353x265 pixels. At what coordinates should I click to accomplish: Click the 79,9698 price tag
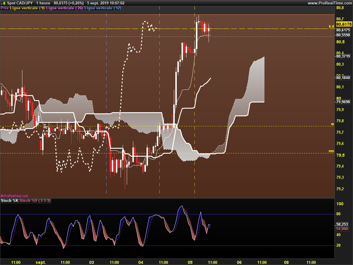pyautogui.click(x=343, y=102)
